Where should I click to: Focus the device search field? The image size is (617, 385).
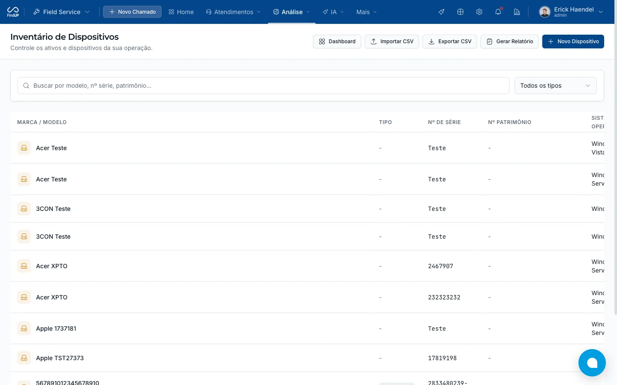263,86
